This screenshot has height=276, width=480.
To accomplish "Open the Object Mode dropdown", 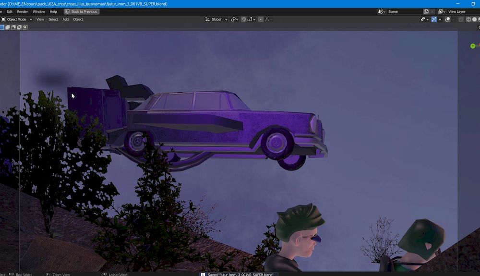I will point(17,20).
